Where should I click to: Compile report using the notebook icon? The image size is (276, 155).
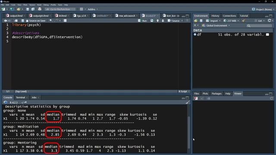coord(65,21)
